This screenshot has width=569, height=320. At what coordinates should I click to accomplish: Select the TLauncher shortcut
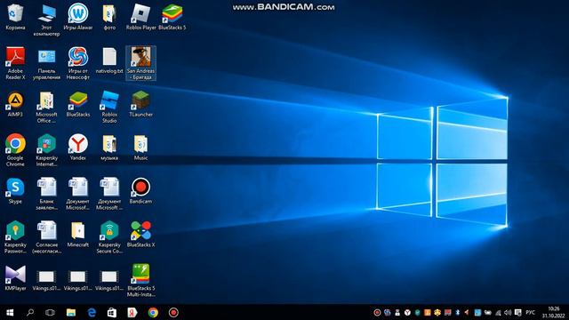[x=140, y=105]
